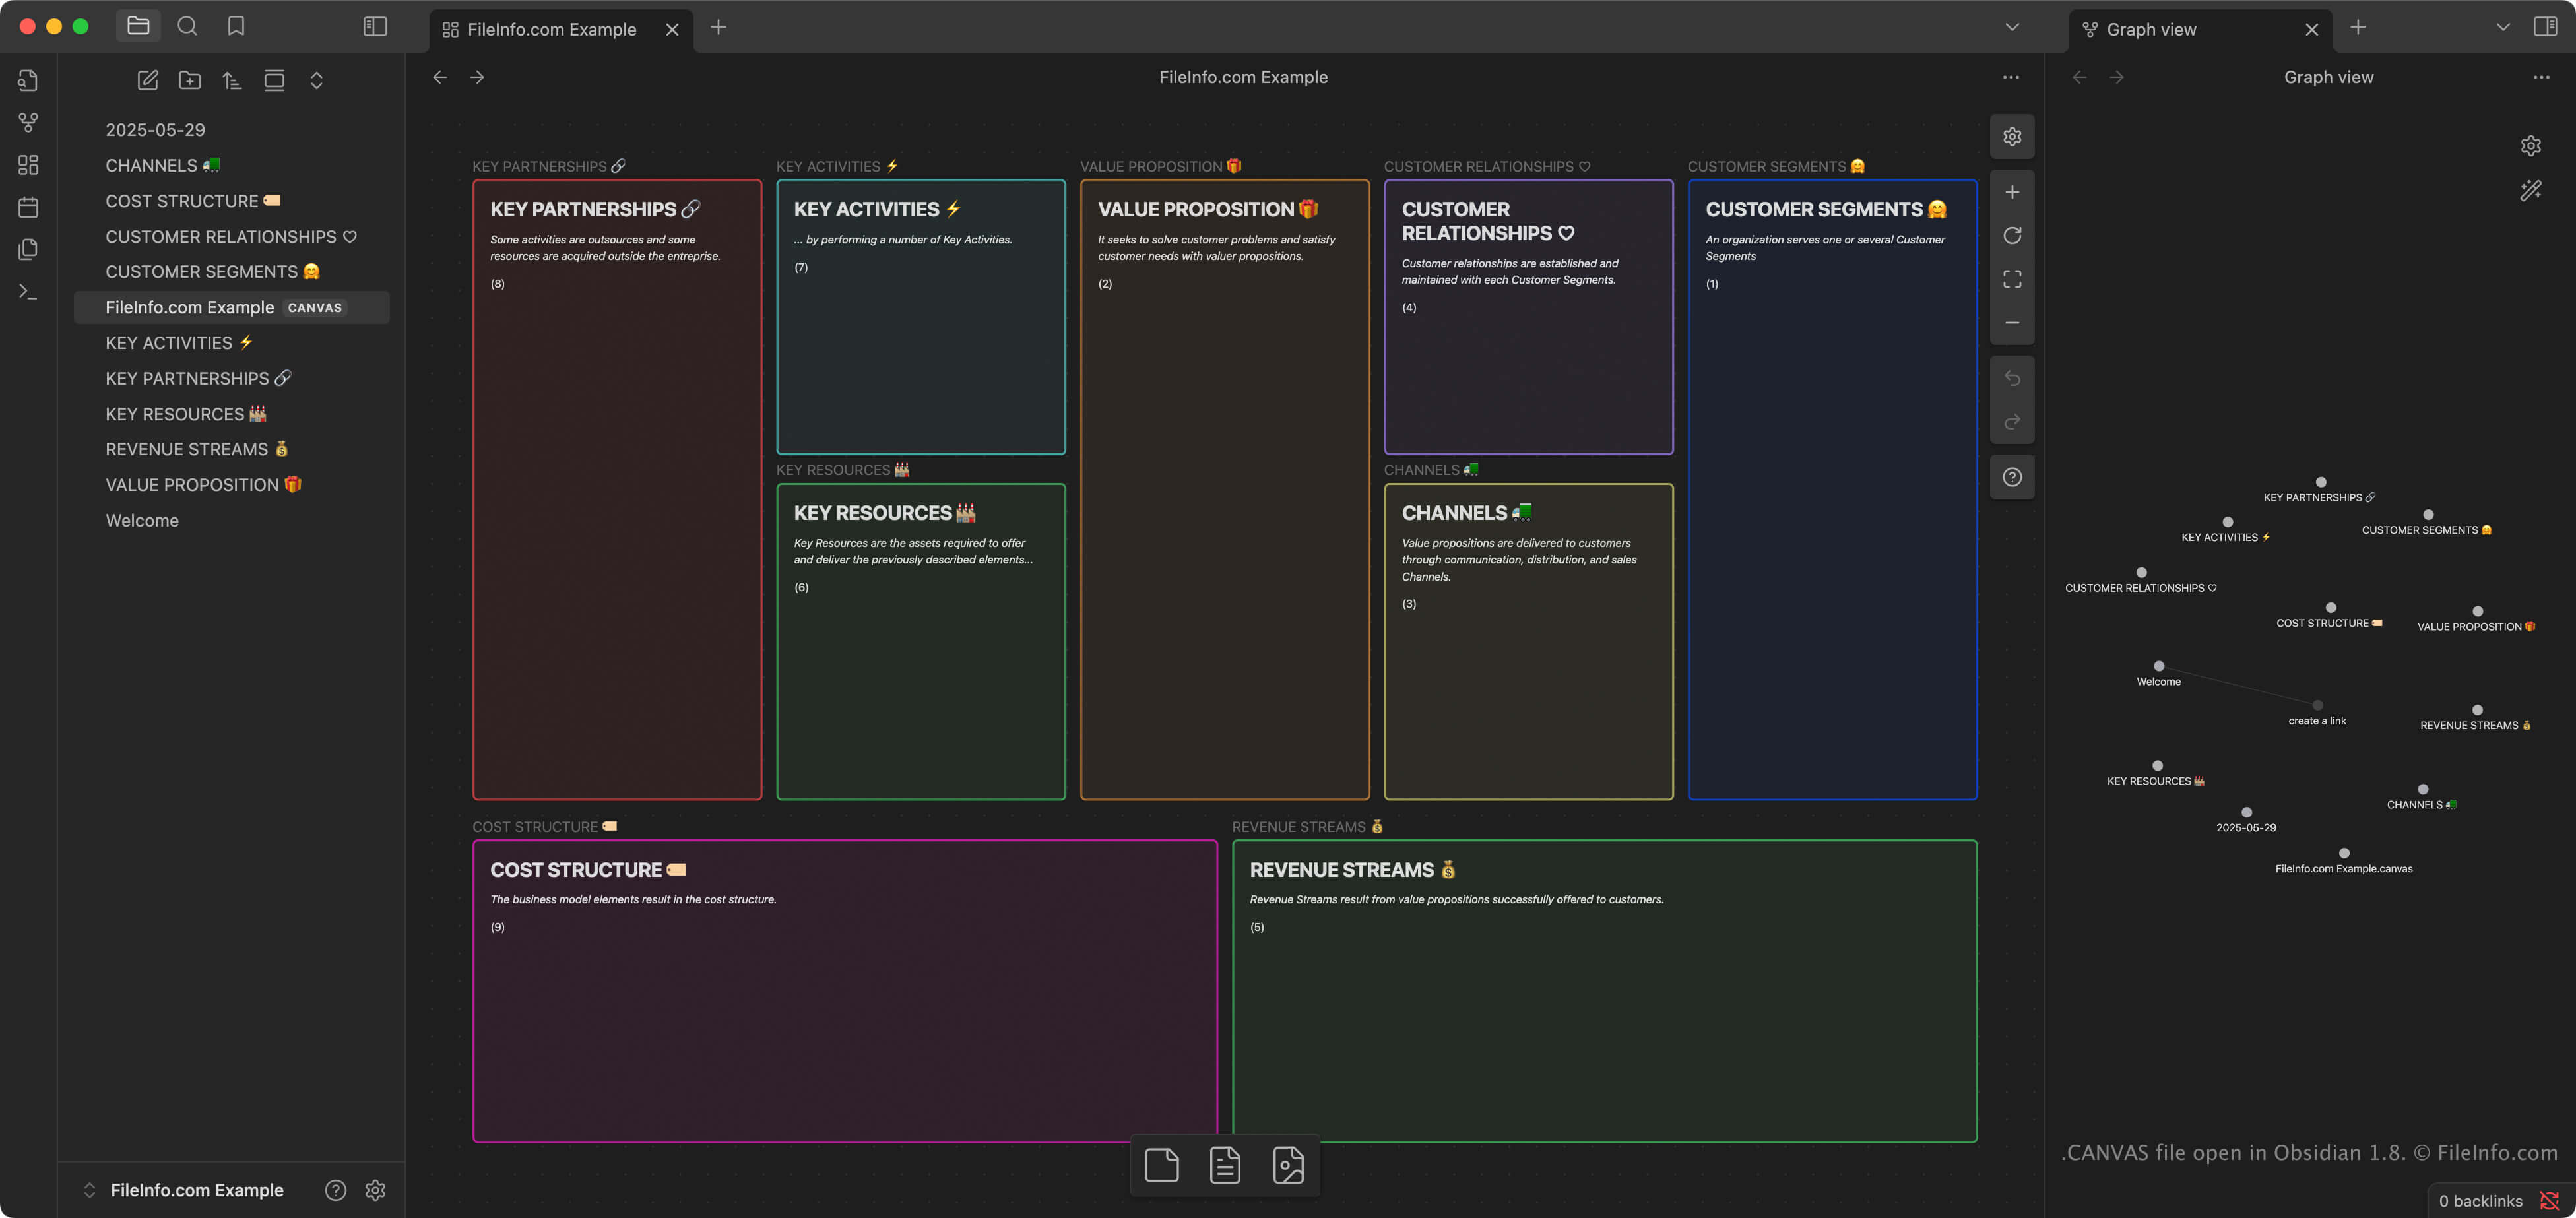Select FileInfo.com Example canvas file

232,307
